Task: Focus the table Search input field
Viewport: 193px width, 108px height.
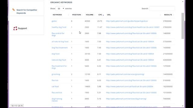Action: [x=162, y=9]
